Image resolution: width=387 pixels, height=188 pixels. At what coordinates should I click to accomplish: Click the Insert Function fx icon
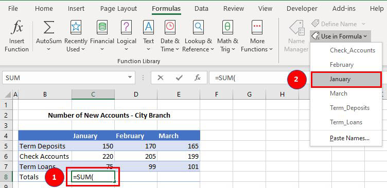(16, 27)
